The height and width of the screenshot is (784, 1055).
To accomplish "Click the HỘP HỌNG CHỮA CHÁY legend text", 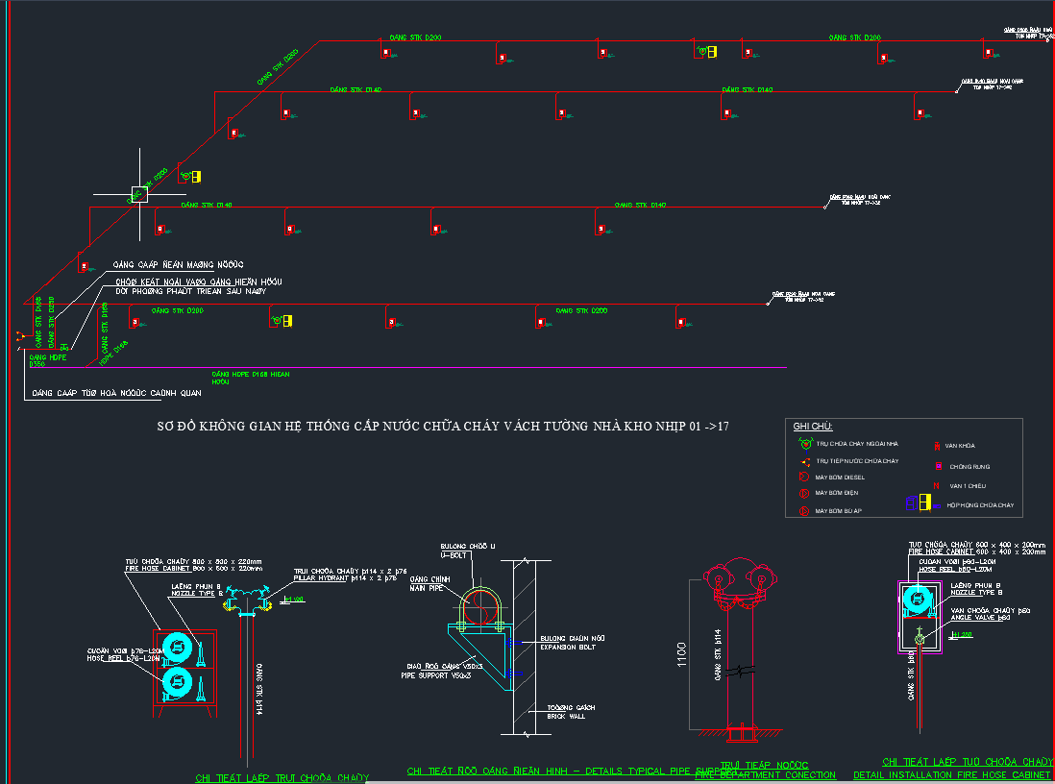I will point(980,505).
